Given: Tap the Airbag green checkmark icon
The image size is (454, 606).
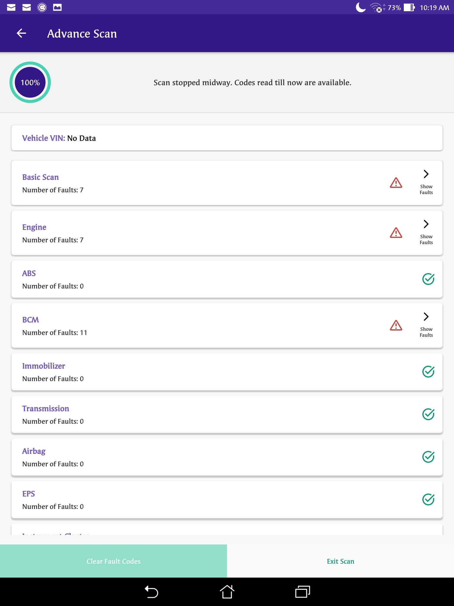Looking at the screenshot, I should [x=428, y=457].
